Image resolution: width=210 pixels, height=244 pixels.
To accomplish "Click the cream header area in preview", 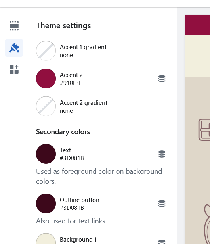I will click(x=197, y=56).
